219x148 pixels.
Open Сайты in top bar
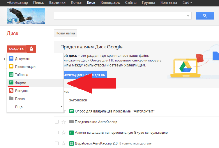coord(131,3)
